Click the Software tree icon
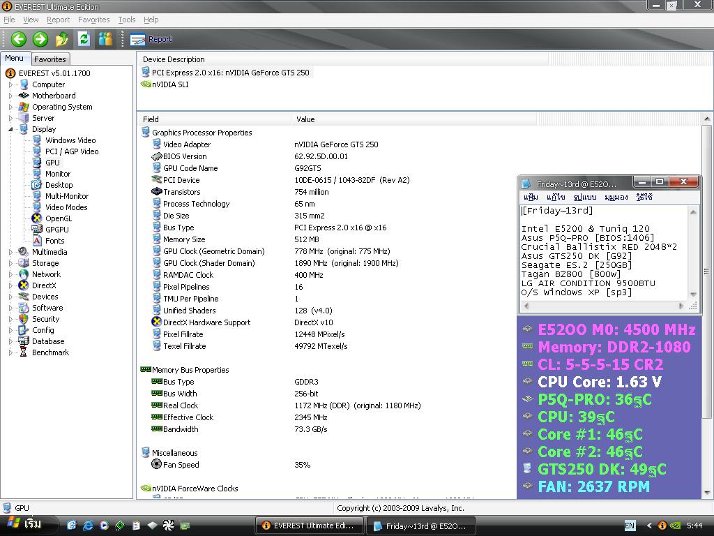This screenshot has height=536, width=714. pos(24,308)
